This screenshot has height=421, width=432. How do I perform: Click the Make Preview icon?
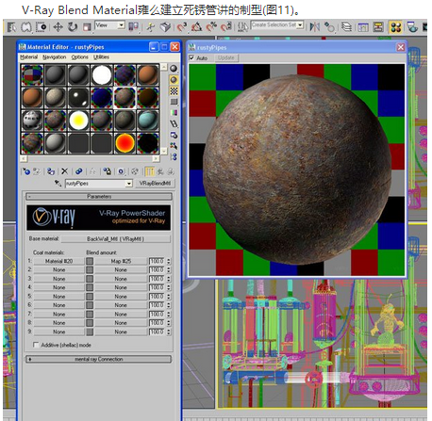click(174, 123)
